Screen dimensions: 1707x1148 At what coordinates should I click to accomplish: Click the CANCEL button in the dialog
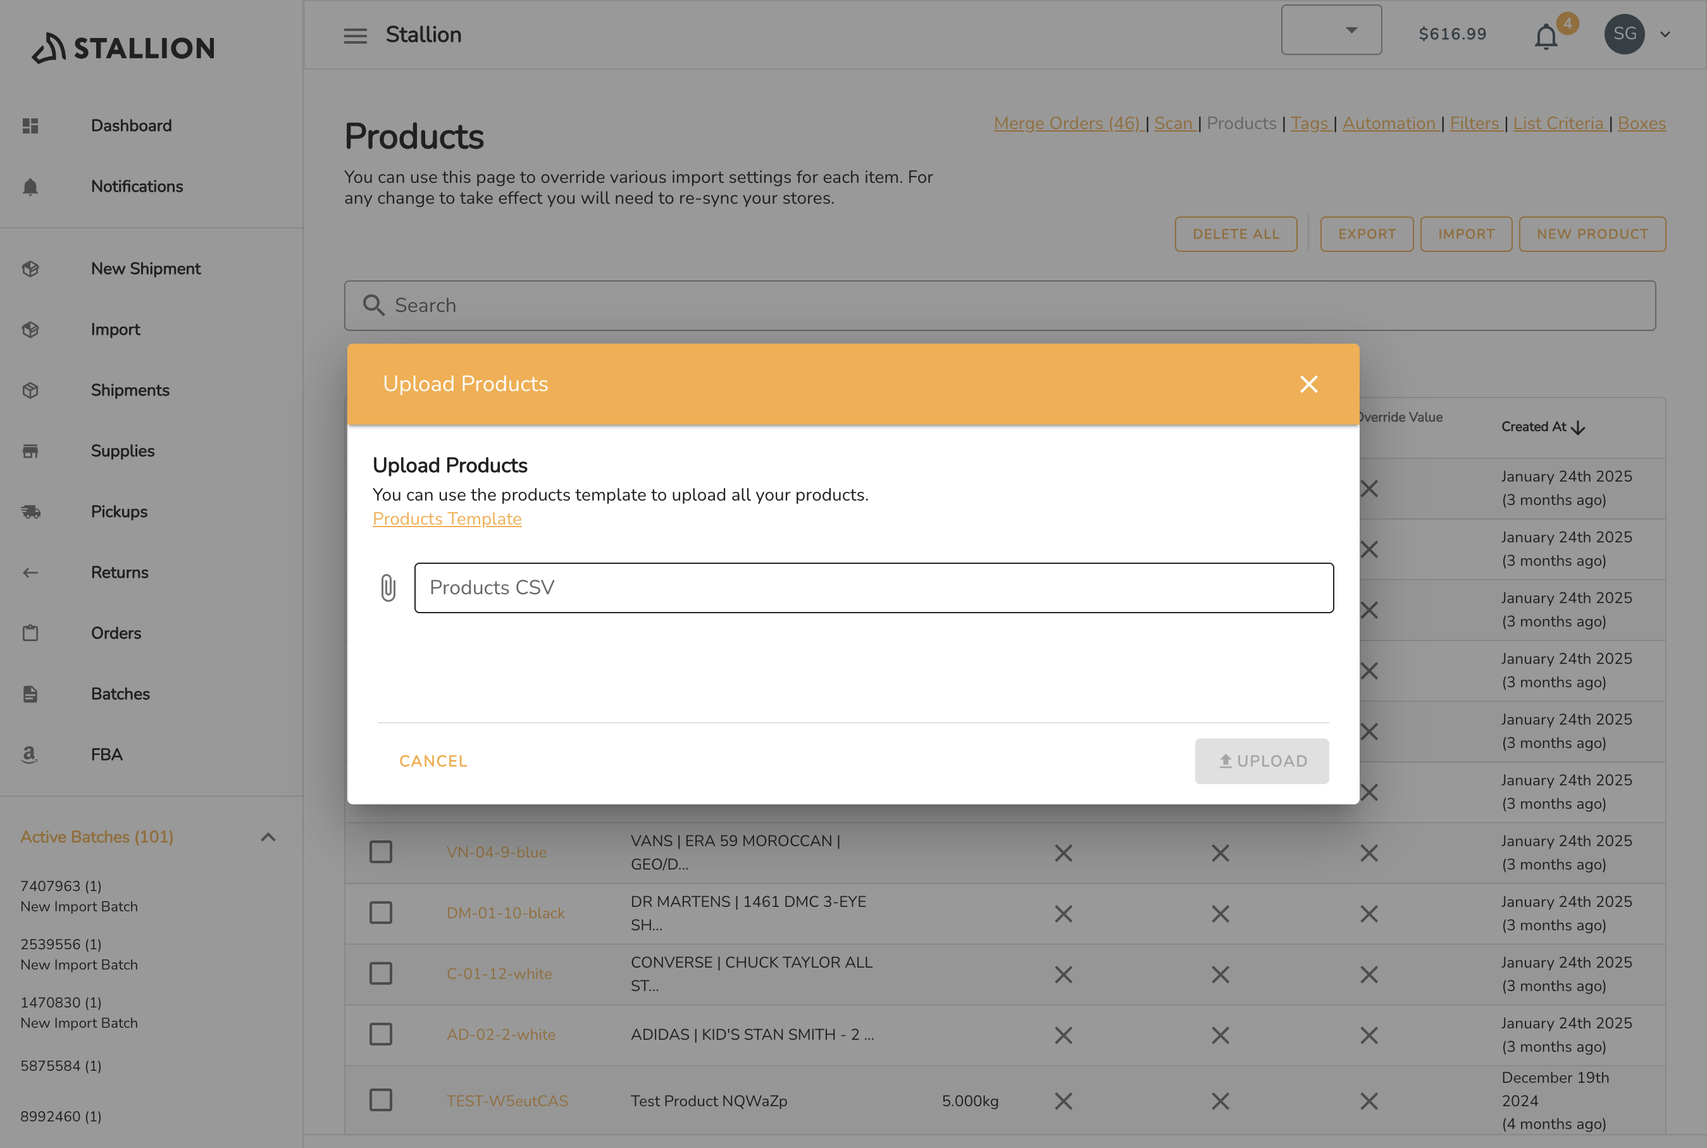tap(433, 761)
